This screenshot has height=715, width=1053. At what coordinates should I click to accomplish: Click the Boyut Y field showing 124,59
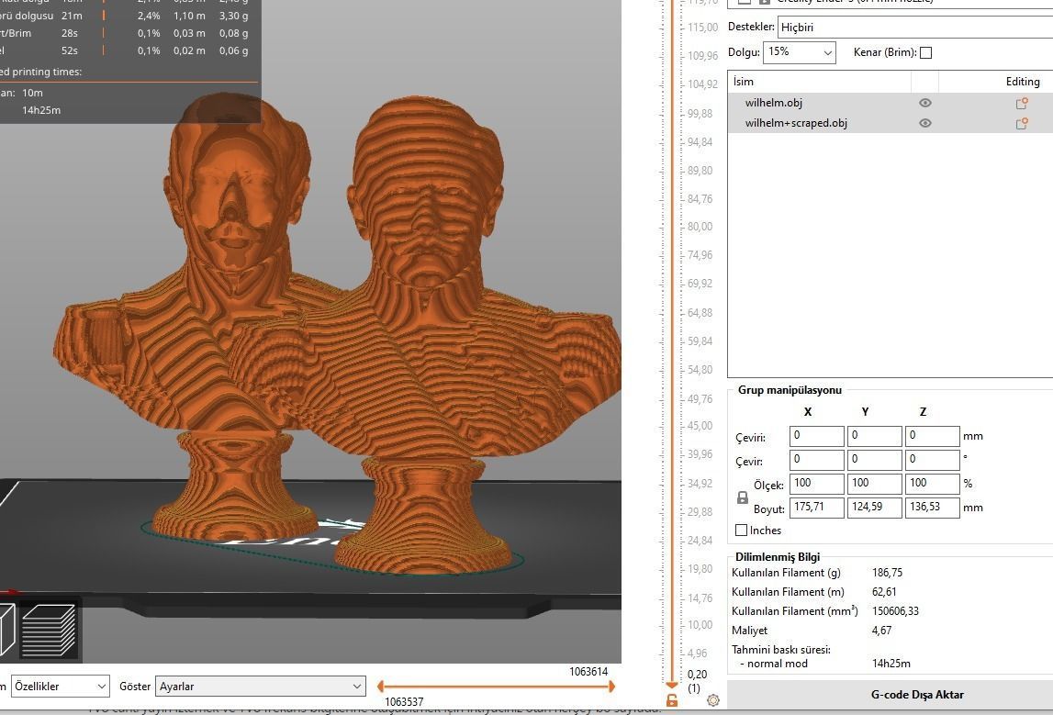click(874, 507)
